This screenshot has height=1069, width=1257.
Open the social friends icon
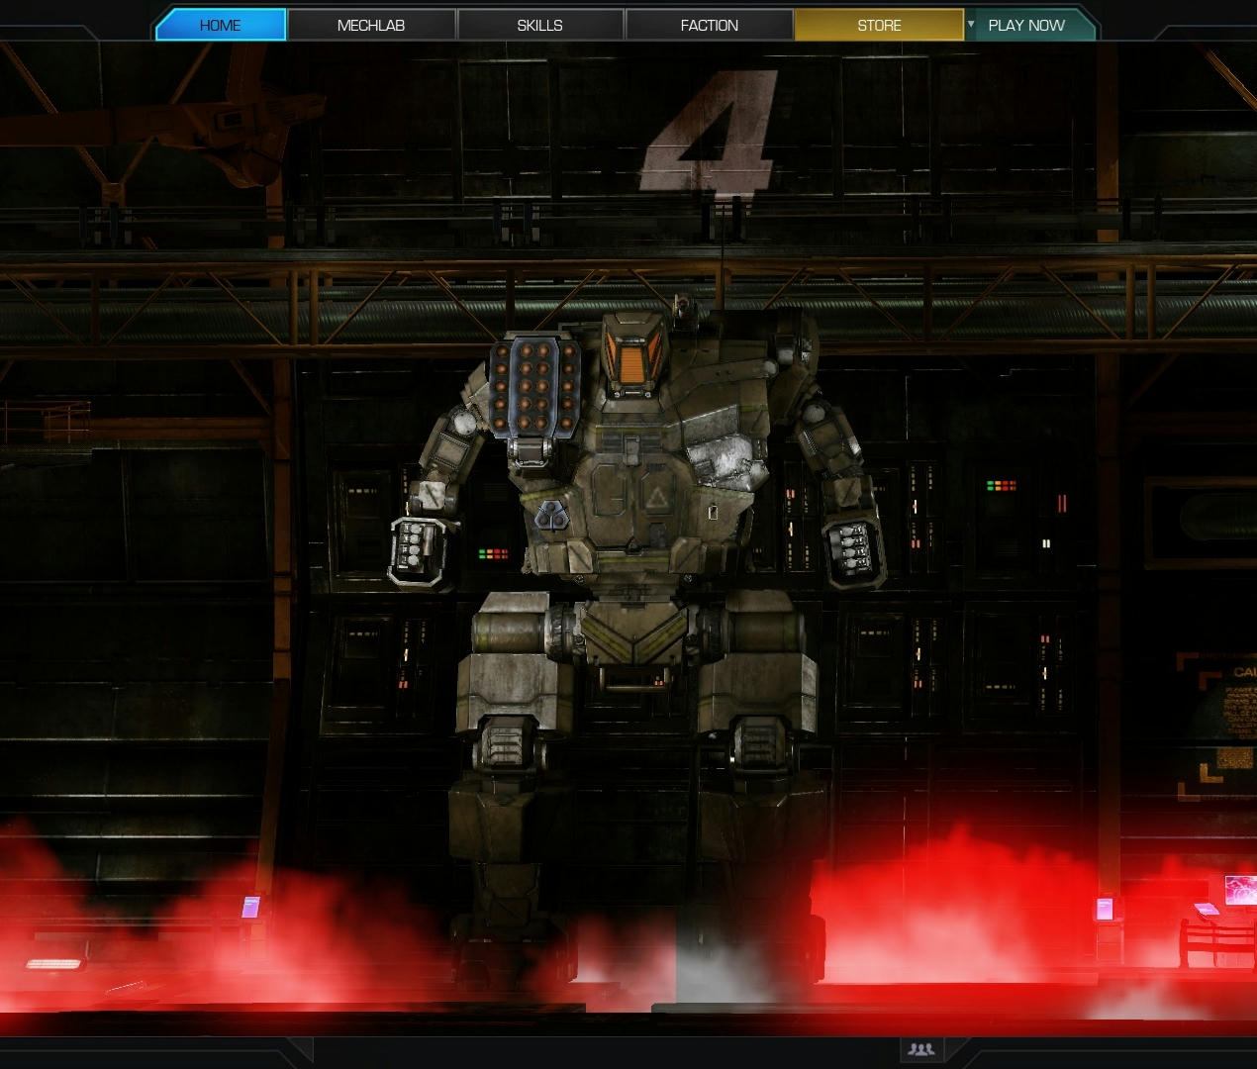tap(921, 1049)
